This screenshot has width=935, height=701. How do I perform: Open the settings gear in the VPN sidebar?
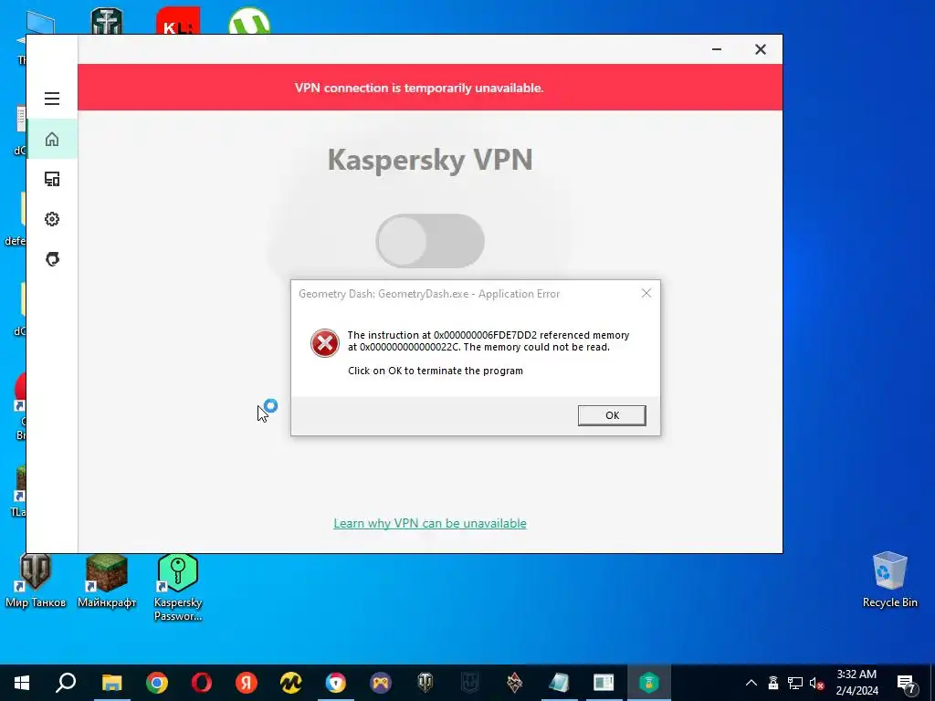52,219
